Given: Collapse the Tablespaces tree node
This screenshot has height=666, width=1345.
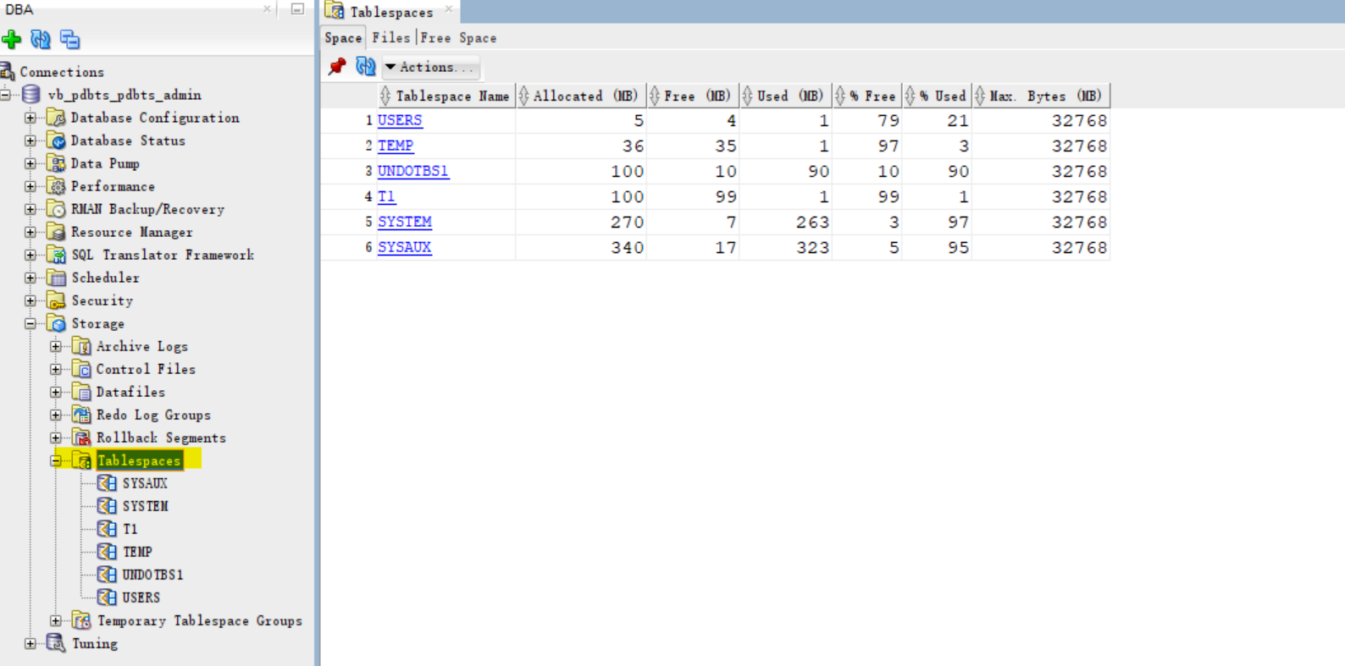Looking at the screenshot, I should point(56,460).
